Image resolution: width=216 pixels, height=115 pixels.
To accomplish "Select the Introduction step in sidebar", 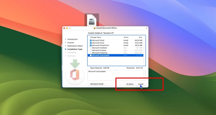I will (x=72, y=39).
